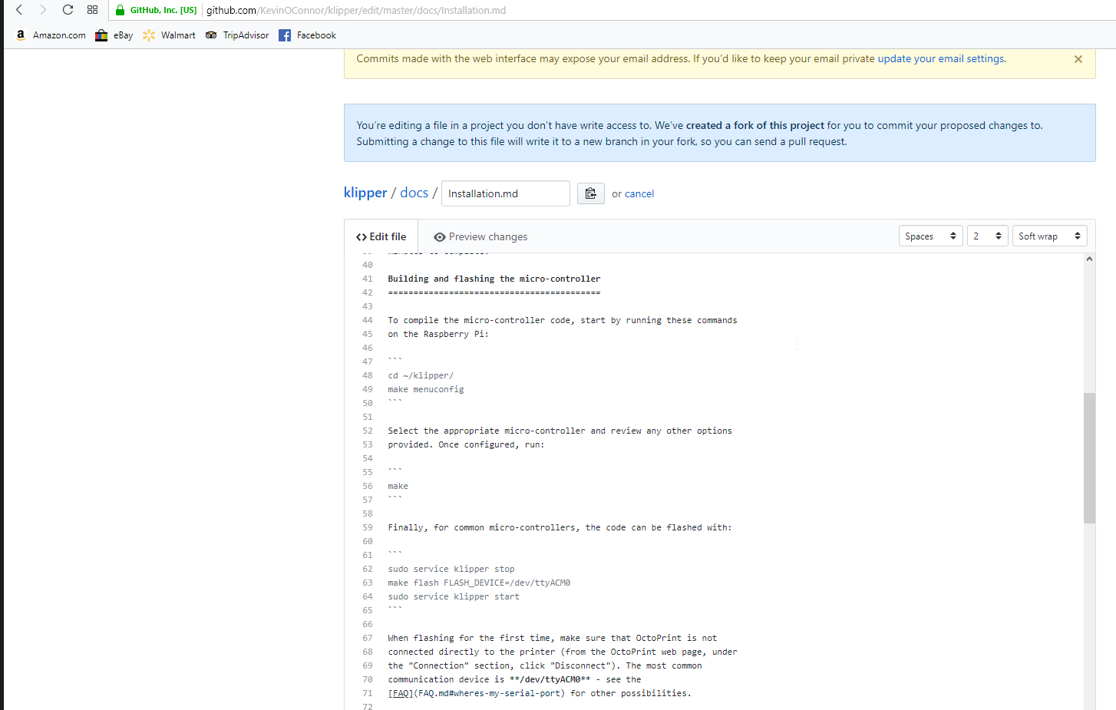Click the address bar URL
Screen dimensions: 1116x710
[x=356, y=10]
